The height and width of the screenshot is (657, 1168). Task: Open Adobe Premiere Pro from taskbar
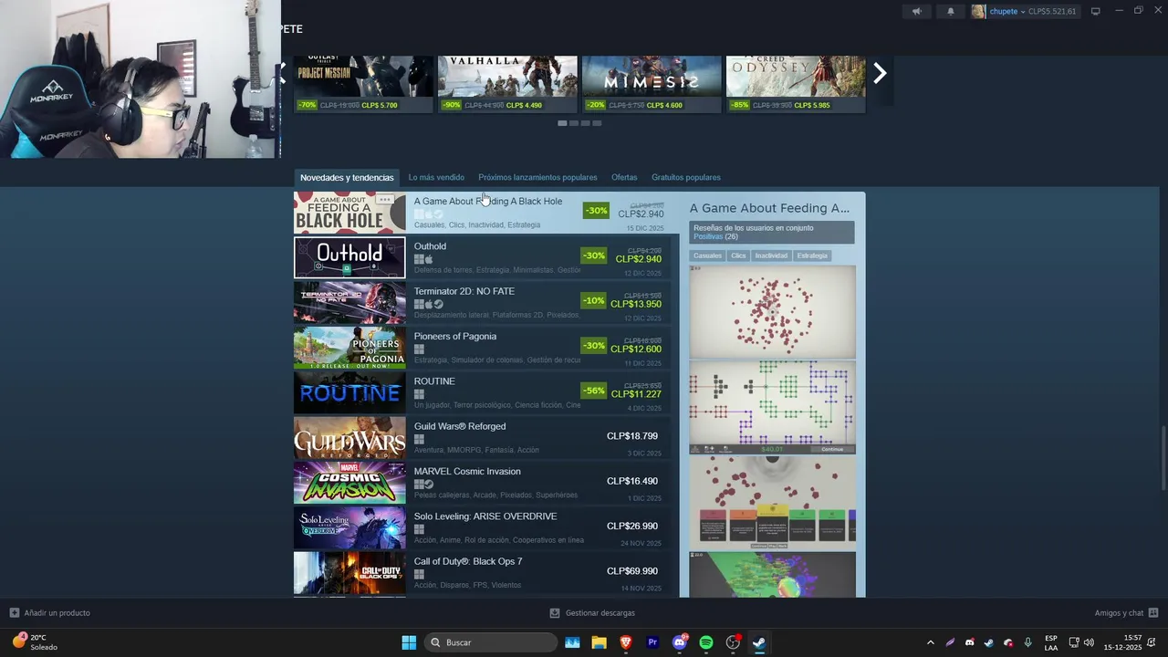click(x=652, y=642)
